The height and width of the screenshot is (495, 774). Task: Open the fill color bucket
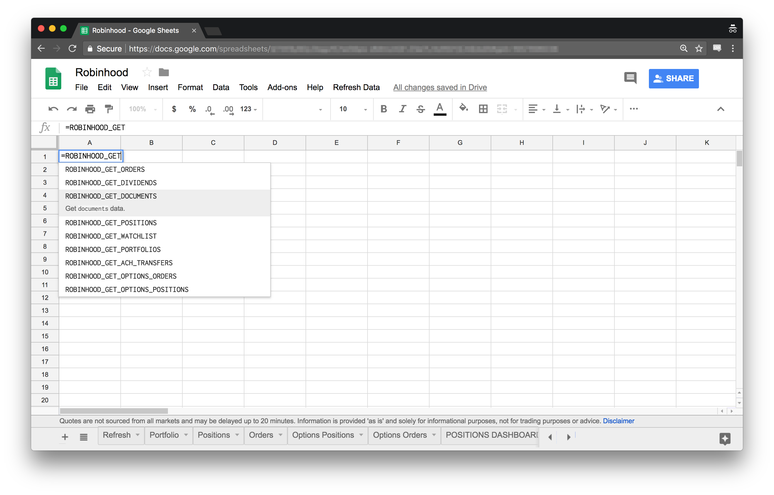pyautogui.click(x=463, y=108)
